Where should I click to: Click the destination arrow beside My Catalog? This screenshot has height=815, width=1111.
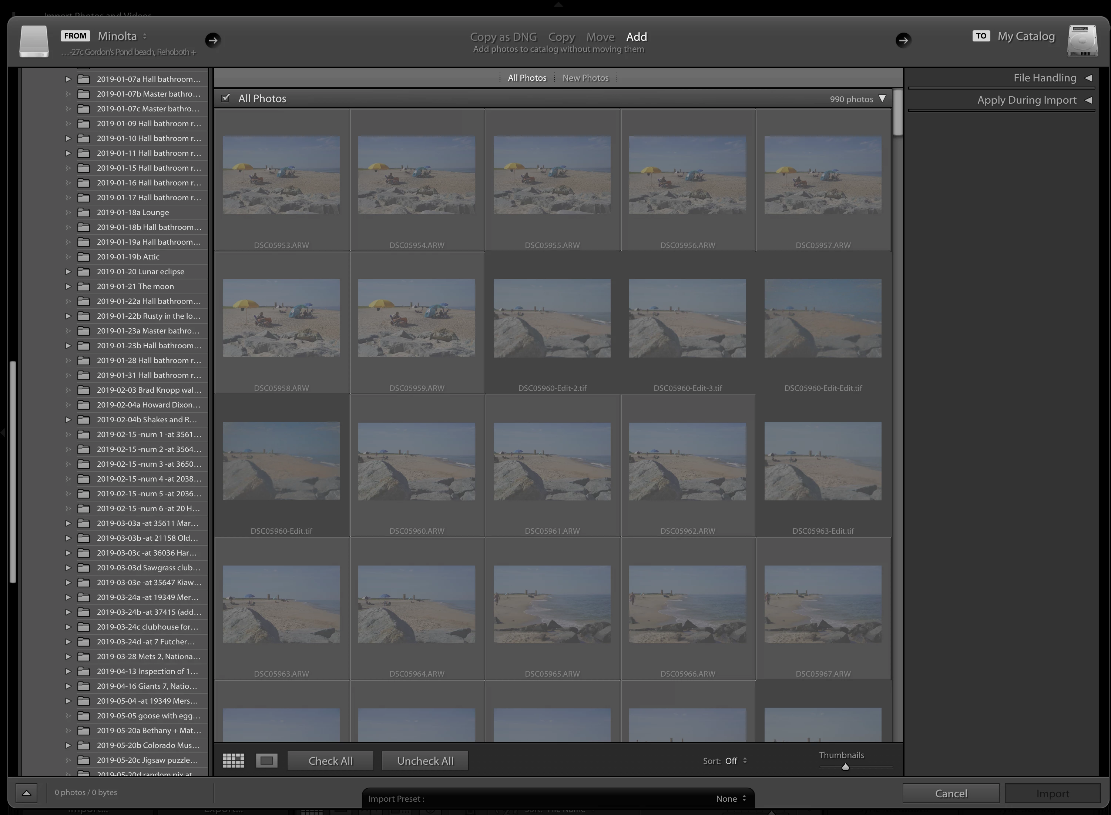click(903, 40)
